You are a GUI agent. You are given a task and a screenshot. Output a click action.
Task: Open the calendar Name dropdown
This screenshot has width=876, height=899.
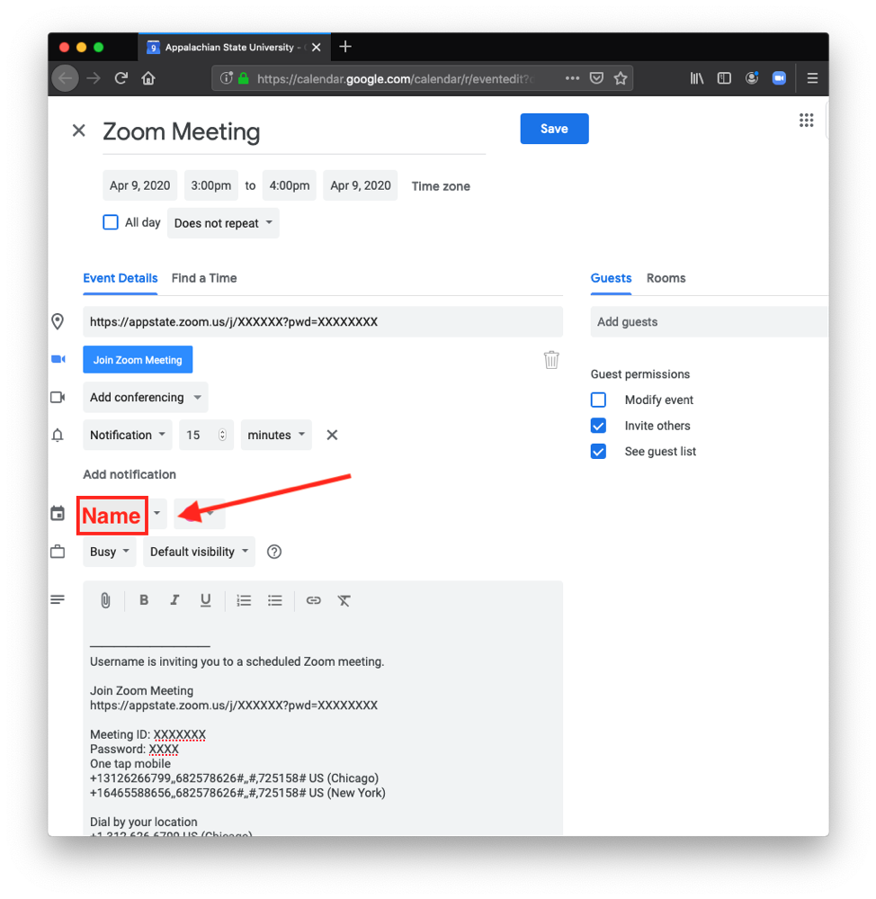point(122,515)
